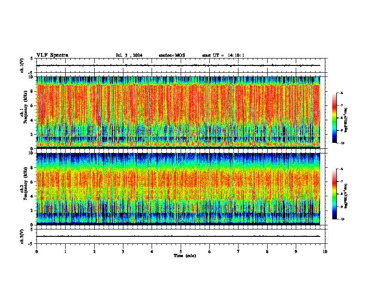The height and width of the screenshot is (282, 366).
Task: Click time axis tick label '8'
Action: 267,252
